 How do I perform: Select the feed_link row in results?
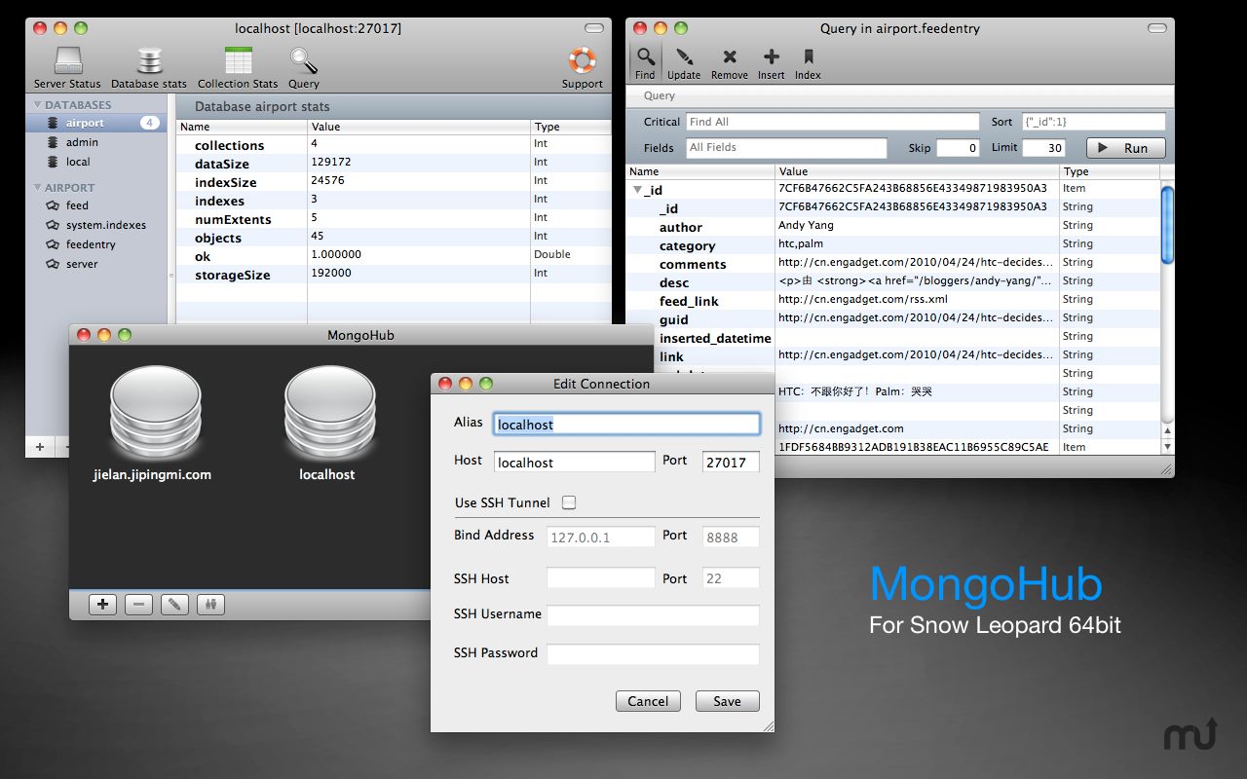pos(893,300)
